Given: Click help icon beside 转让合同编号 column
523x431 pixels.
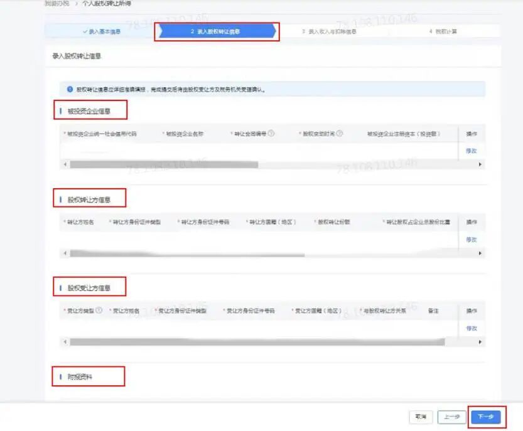Looking at the screenshot, I should tap(271, 134).
